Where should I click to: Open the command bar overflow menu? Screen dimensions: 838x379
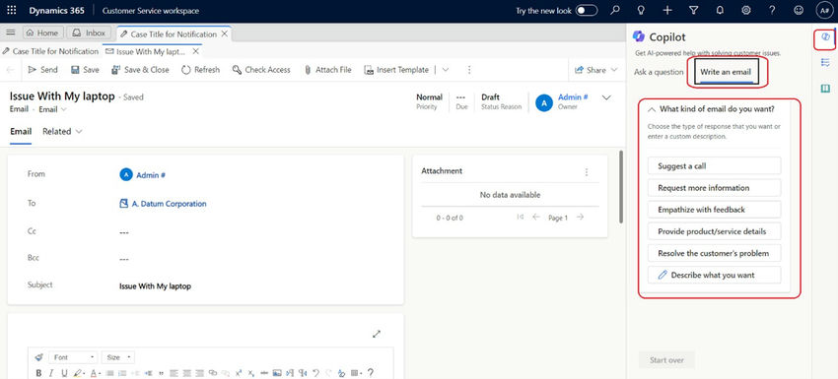(469, 70)
